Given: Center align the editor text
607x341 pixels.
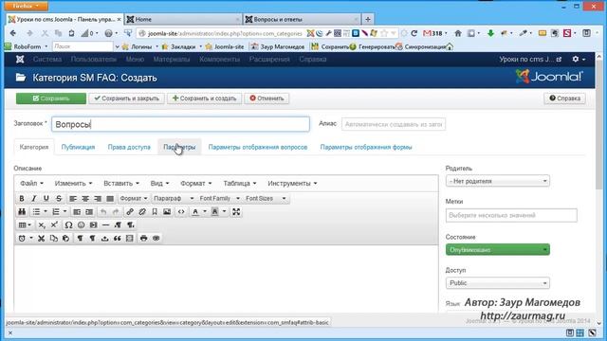Looking at the screenshot, I should pos(85,198).
